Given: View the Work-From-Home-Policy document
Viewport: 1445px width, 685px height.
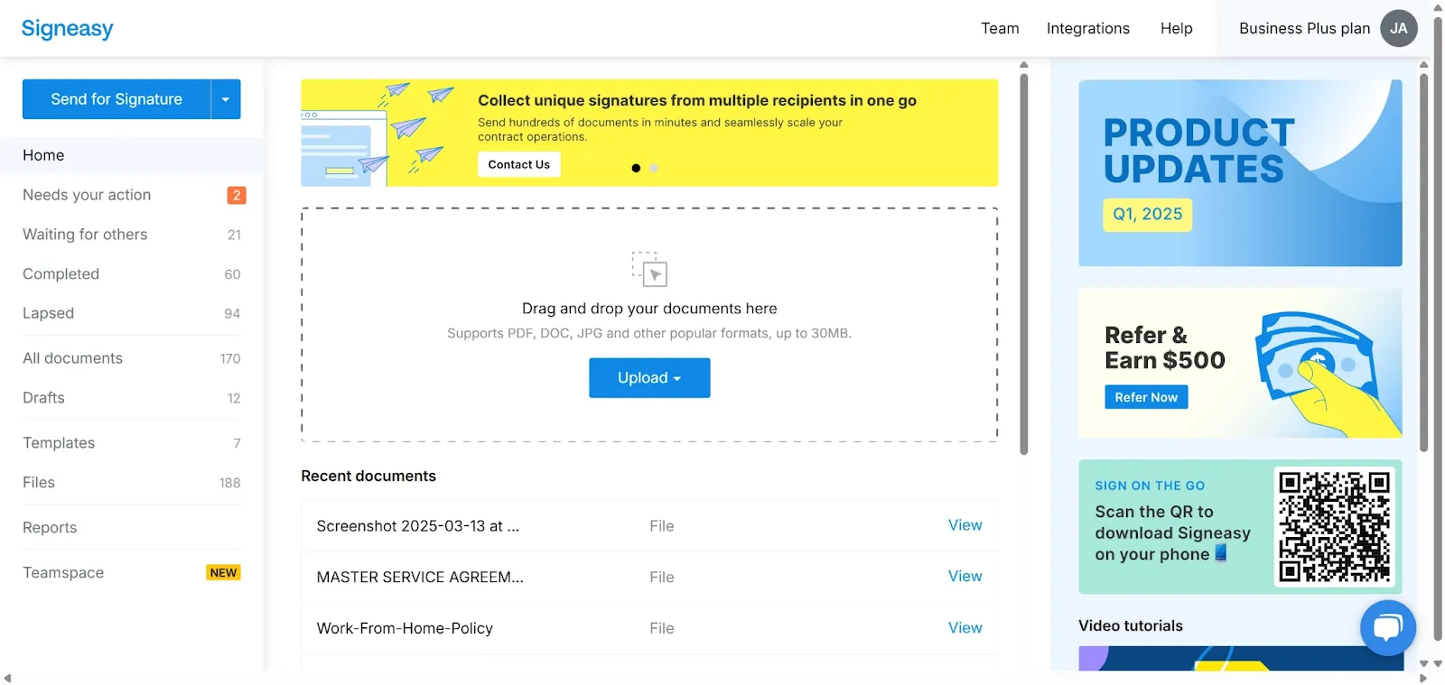Looking at the screenshot, I should [965, 627].
